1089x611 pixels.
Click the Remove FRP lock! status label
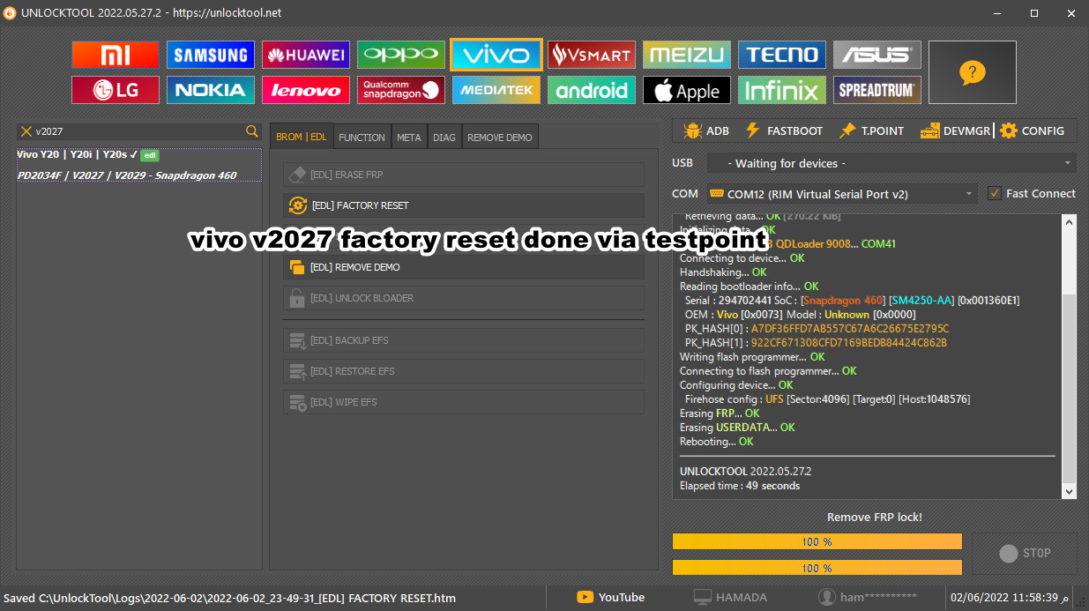click(x=875, y=517)
